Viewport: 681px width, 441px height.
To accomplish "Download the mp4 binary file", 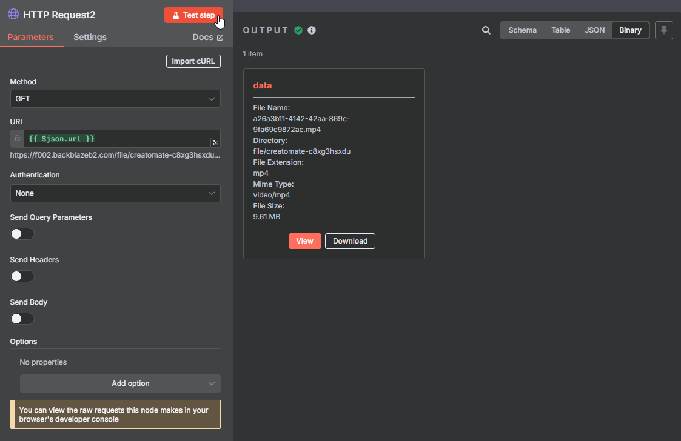I will point(350,241).
